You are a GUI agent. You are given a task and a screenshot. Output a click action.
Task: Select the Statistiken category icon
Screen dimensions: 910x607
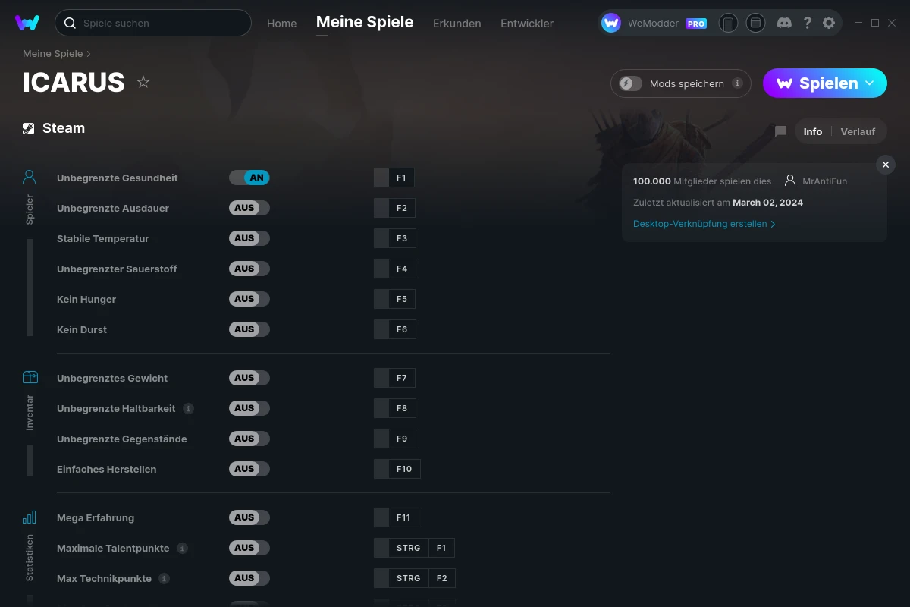tap(30, 517)
